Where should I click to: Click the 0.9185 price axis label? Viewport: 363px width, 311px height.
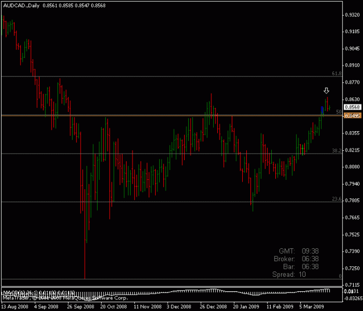(x=353, y=32)
